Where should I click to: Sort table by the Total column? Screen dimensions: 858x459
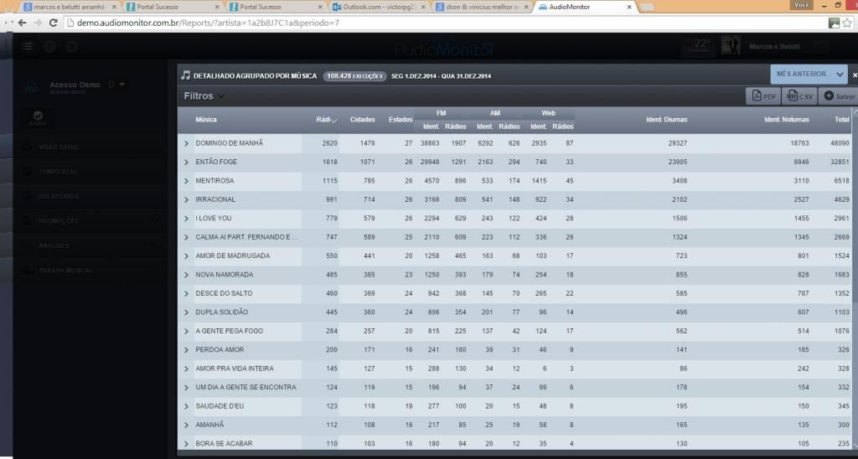841,120
